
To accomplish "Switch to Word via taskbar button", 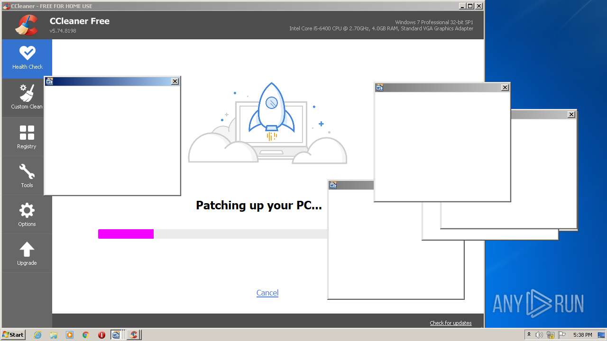I will 117,335.
